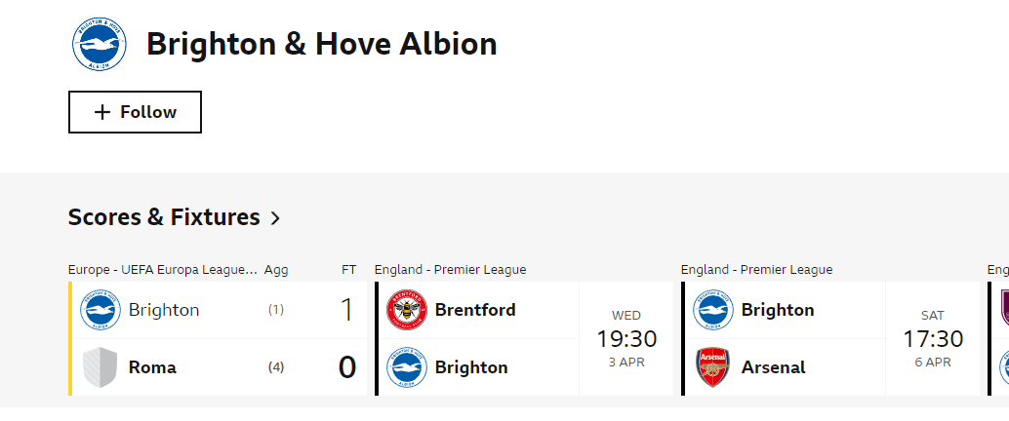Select Wednesday 19:30 3 APR kickoff time
1009x421 pixels.
(626, 339)
